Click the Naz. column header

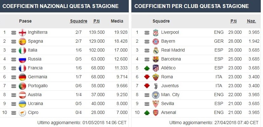pyautogui.click(x=252, y=21)
